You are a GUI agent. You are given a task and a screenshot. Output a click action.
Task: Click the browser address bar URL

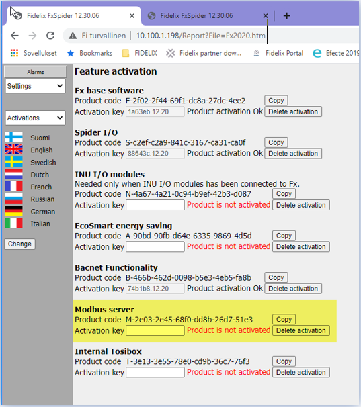[x=200, y=36]
